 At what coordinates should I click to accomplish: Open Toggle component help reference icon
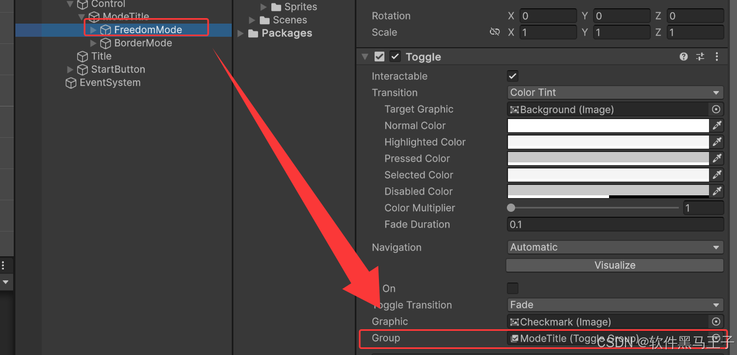click(x=684, y=57)
